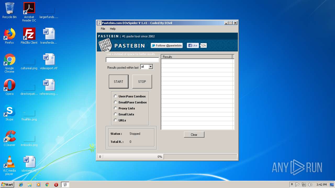Focus the search keyword input field

(132, 60)
